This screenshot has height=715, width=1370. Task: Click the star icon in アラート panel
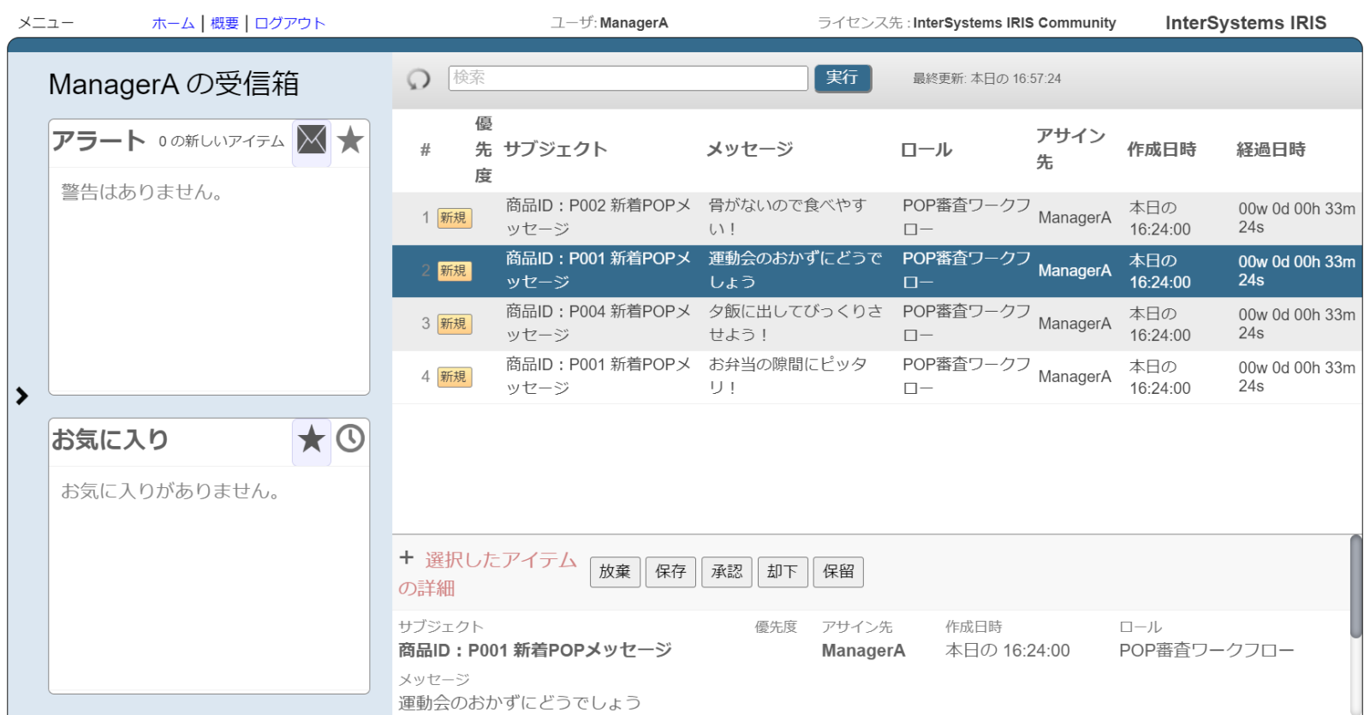tap(350, 140)
